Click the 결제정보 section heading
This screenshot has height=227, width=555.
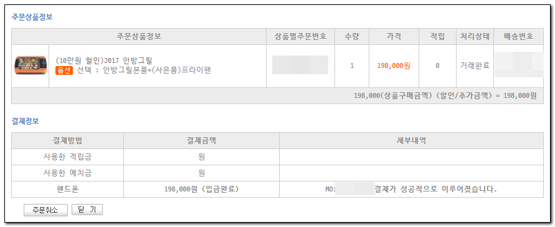pyautogui.click(x=26, y=121)
